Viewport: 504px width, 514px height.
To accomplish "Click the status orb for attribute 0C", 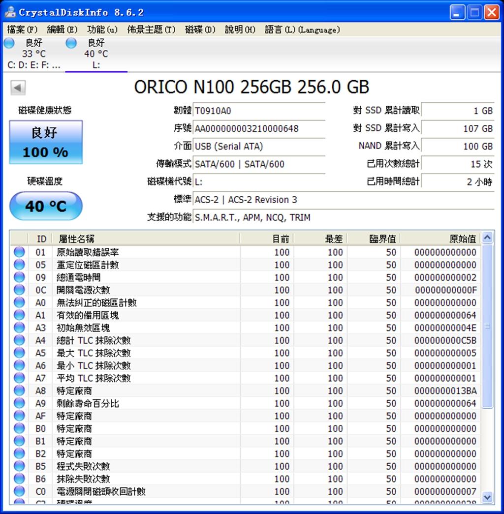I will point(19,290).
